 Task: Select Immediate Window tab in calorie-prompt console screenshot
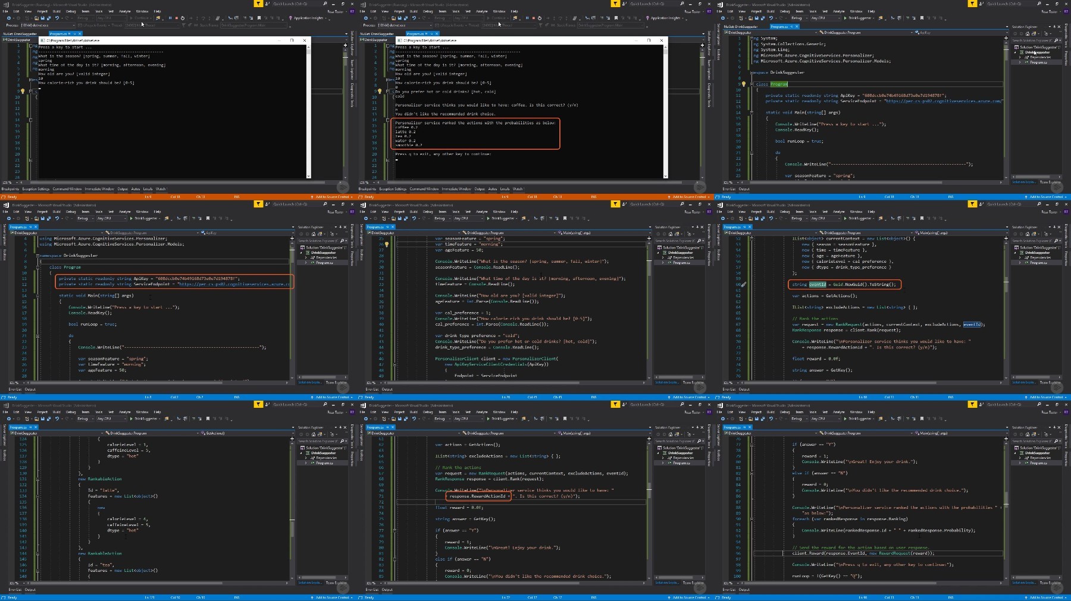99,189
